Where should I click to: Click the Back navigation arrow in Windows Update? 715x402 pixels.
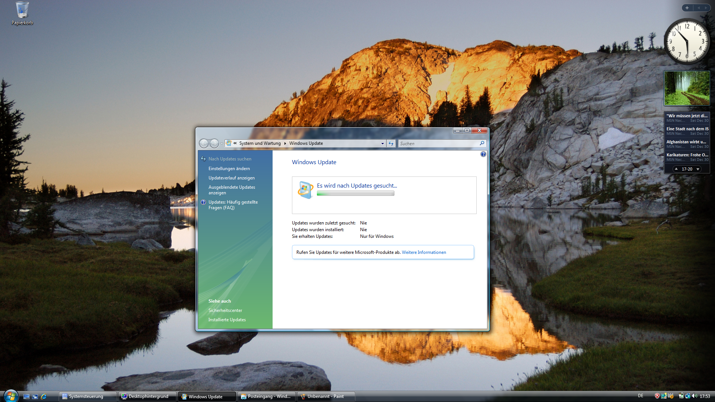pos(204,143)
